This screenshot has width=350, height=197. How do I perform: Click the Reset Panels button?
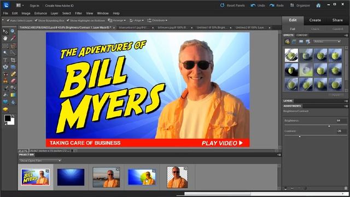[232, 5]
